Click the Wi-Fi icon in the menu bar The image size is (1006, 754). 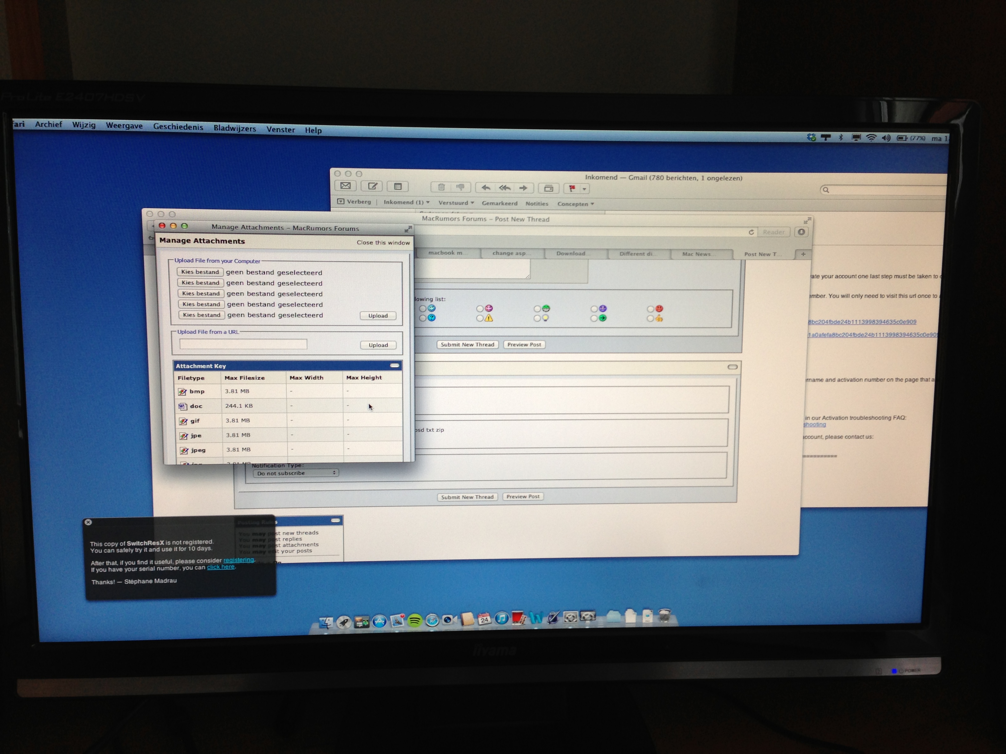pyautogui.click(x=871, y=138)
